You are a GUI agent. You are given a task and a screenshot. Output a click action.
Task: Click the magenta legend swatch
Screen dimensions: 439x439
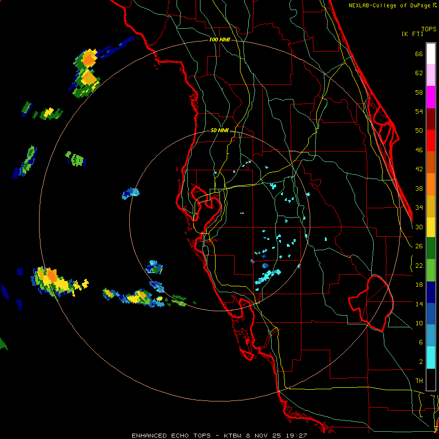(x=431, y=97)
